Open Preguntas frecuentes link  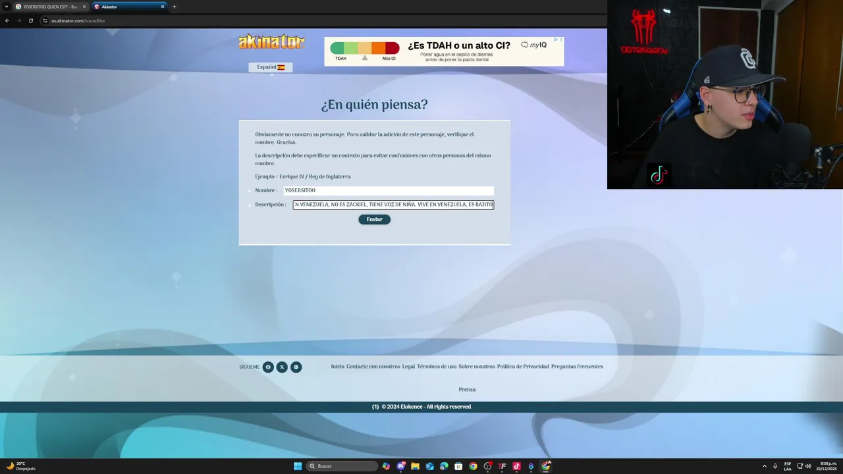click(x=577, y=367)
